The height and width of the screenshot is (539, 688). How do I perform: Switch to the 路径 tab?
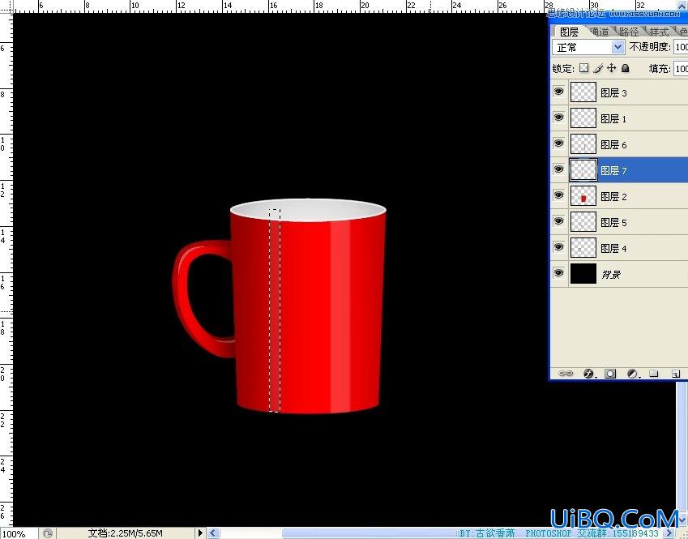(x=629, y=32)
